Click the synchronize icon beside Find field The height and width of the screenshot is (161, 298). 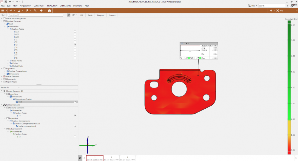point(69,15)
